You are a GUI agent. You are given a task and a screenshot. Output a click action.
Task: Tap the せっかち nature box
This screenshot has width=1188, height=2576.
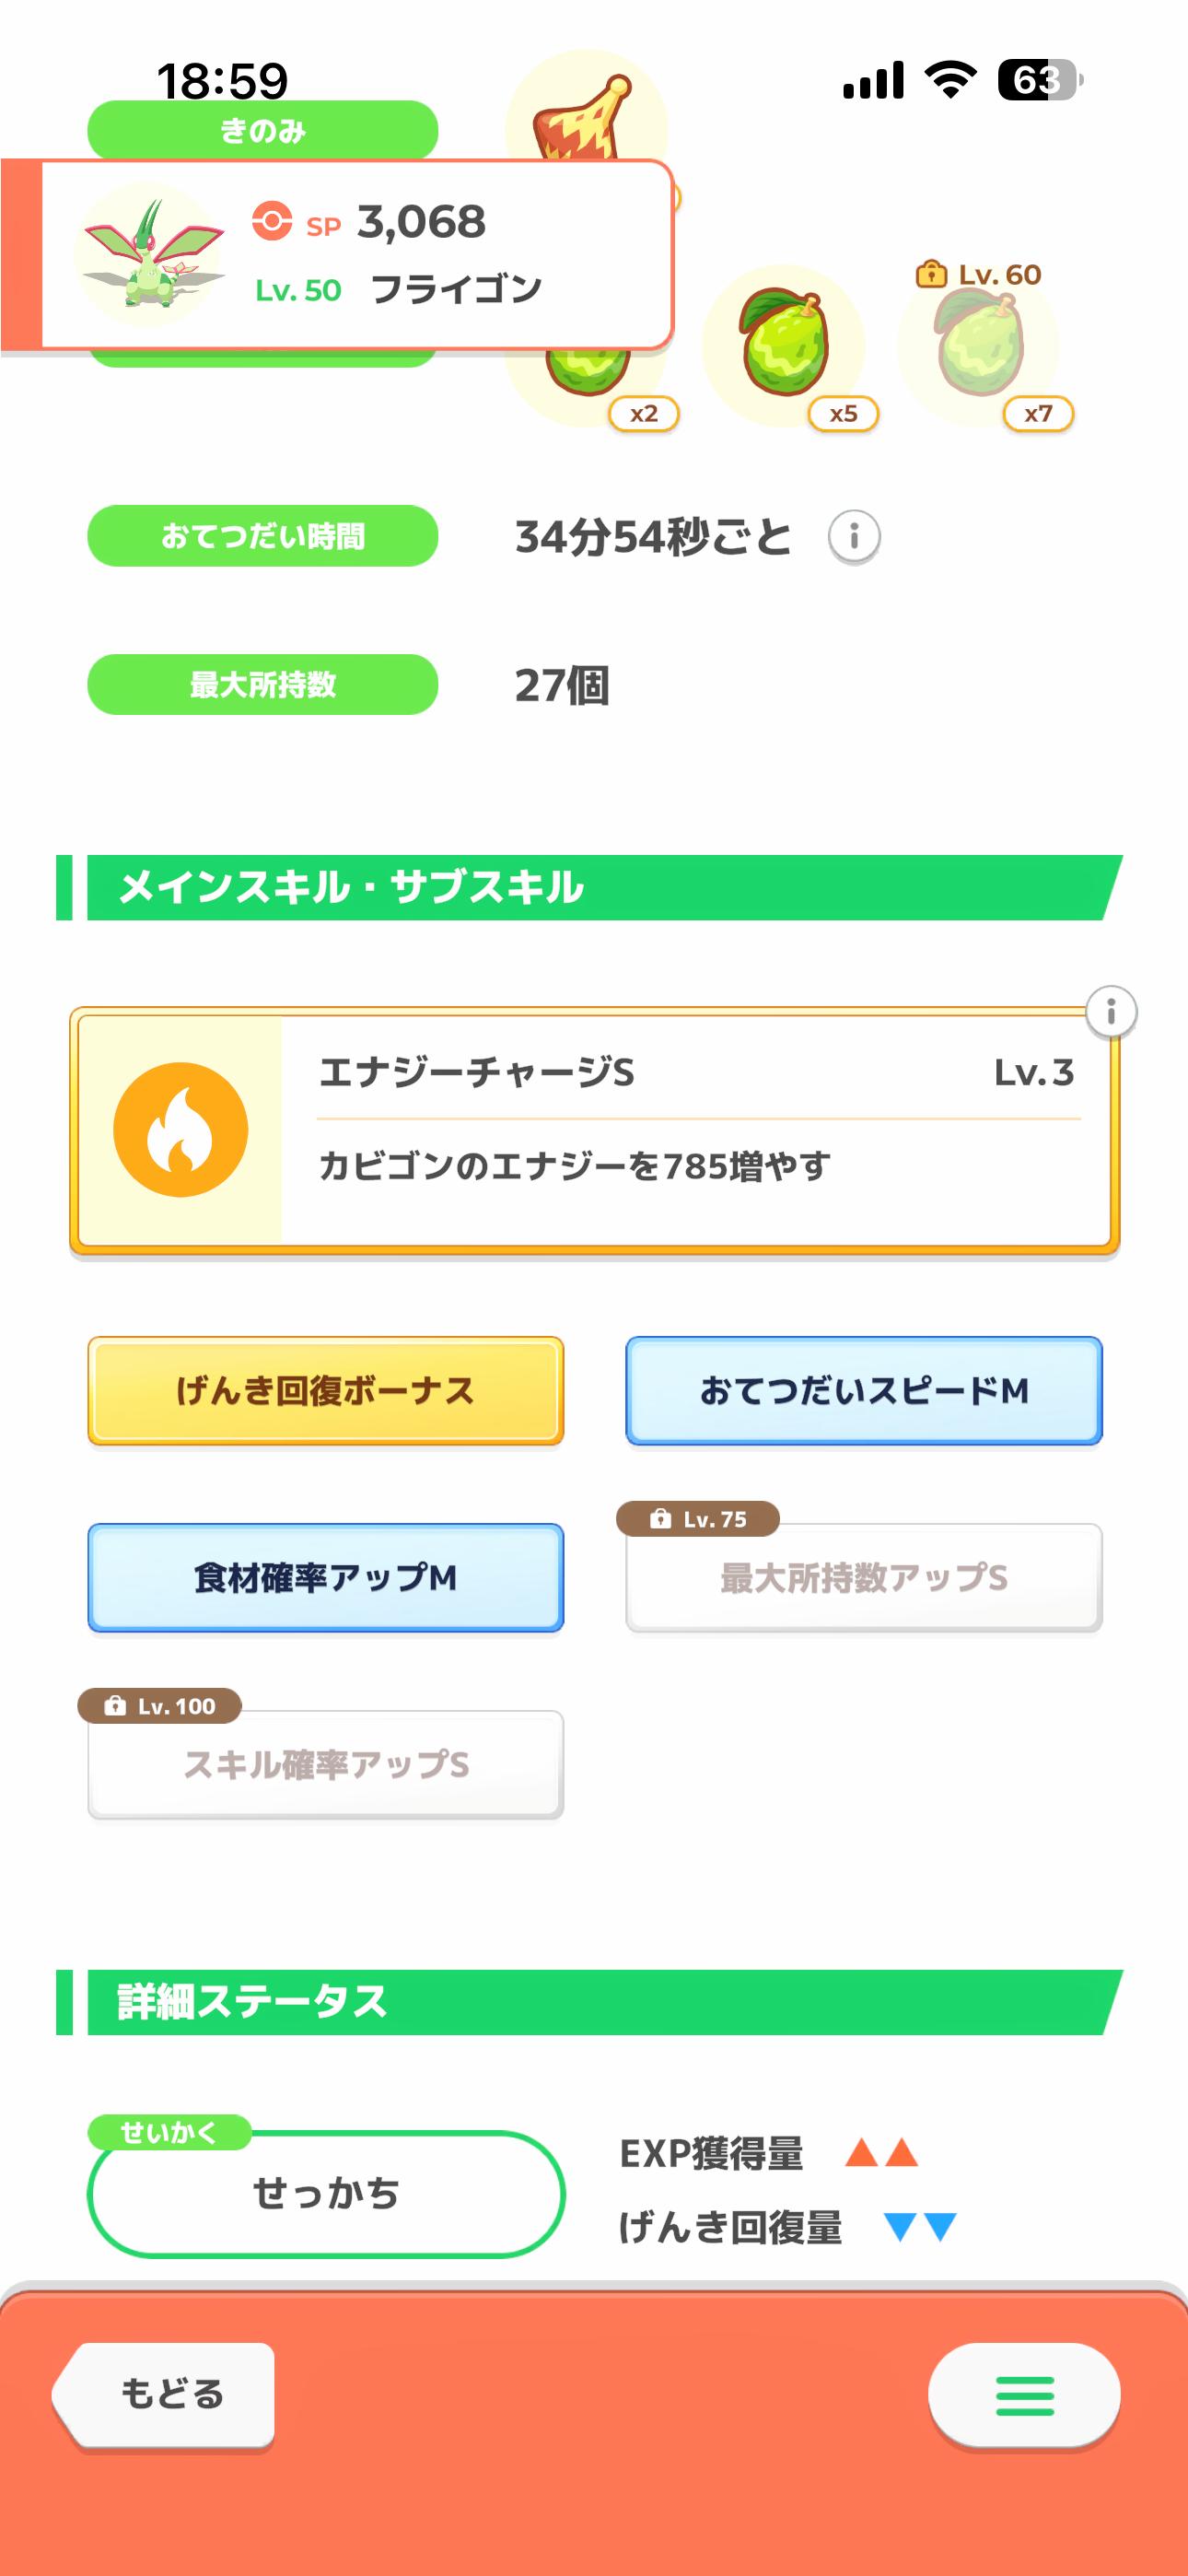(x=326, y=2194)
